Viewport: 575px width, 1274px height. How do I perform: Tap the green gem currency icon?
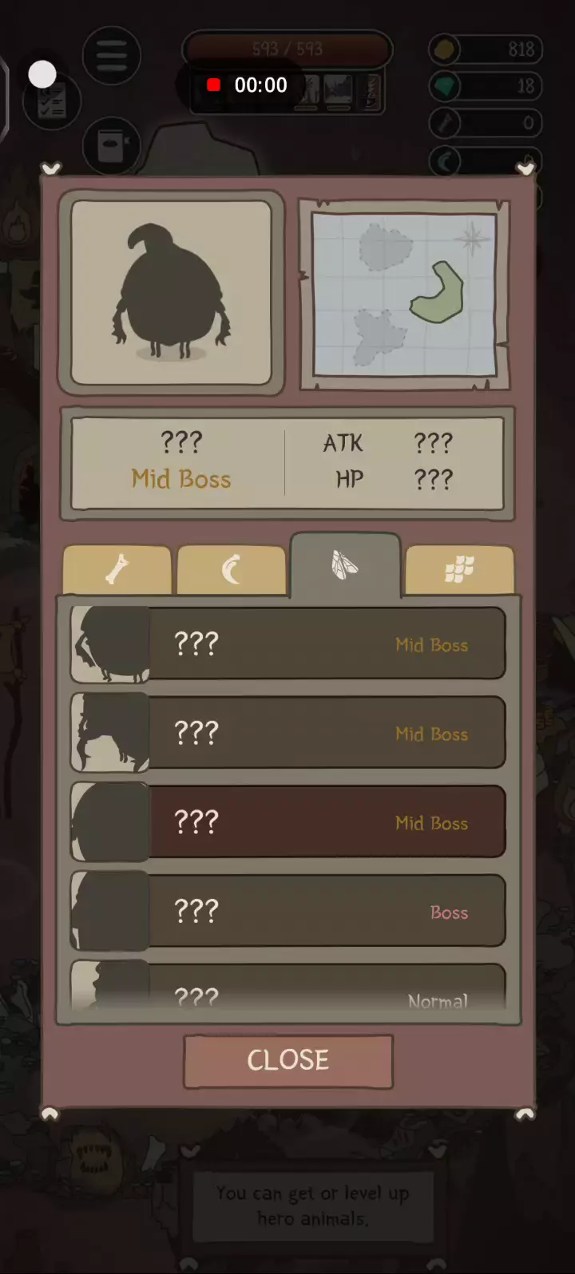446,86
